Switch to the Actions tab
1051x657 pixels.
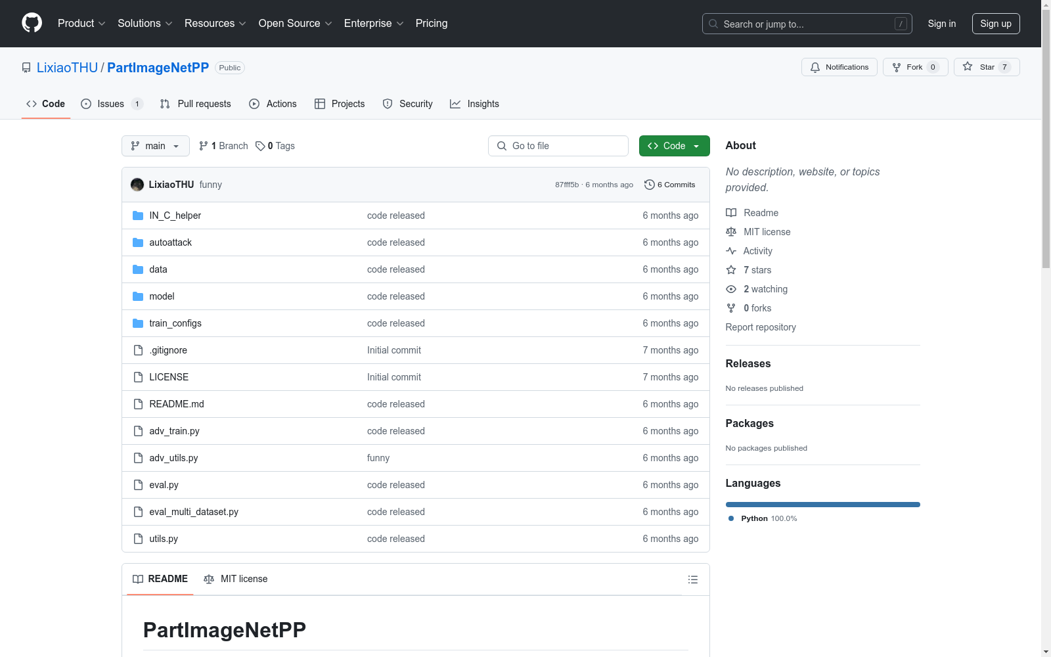273,104
